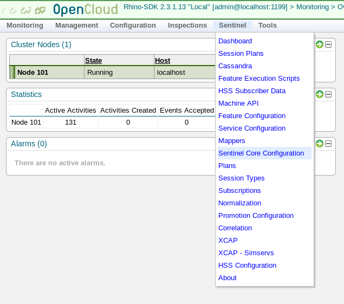Open the Monitoring menu
Image resolution: width=344 pixels, height=304 pixels.
[x=25, y=25]
